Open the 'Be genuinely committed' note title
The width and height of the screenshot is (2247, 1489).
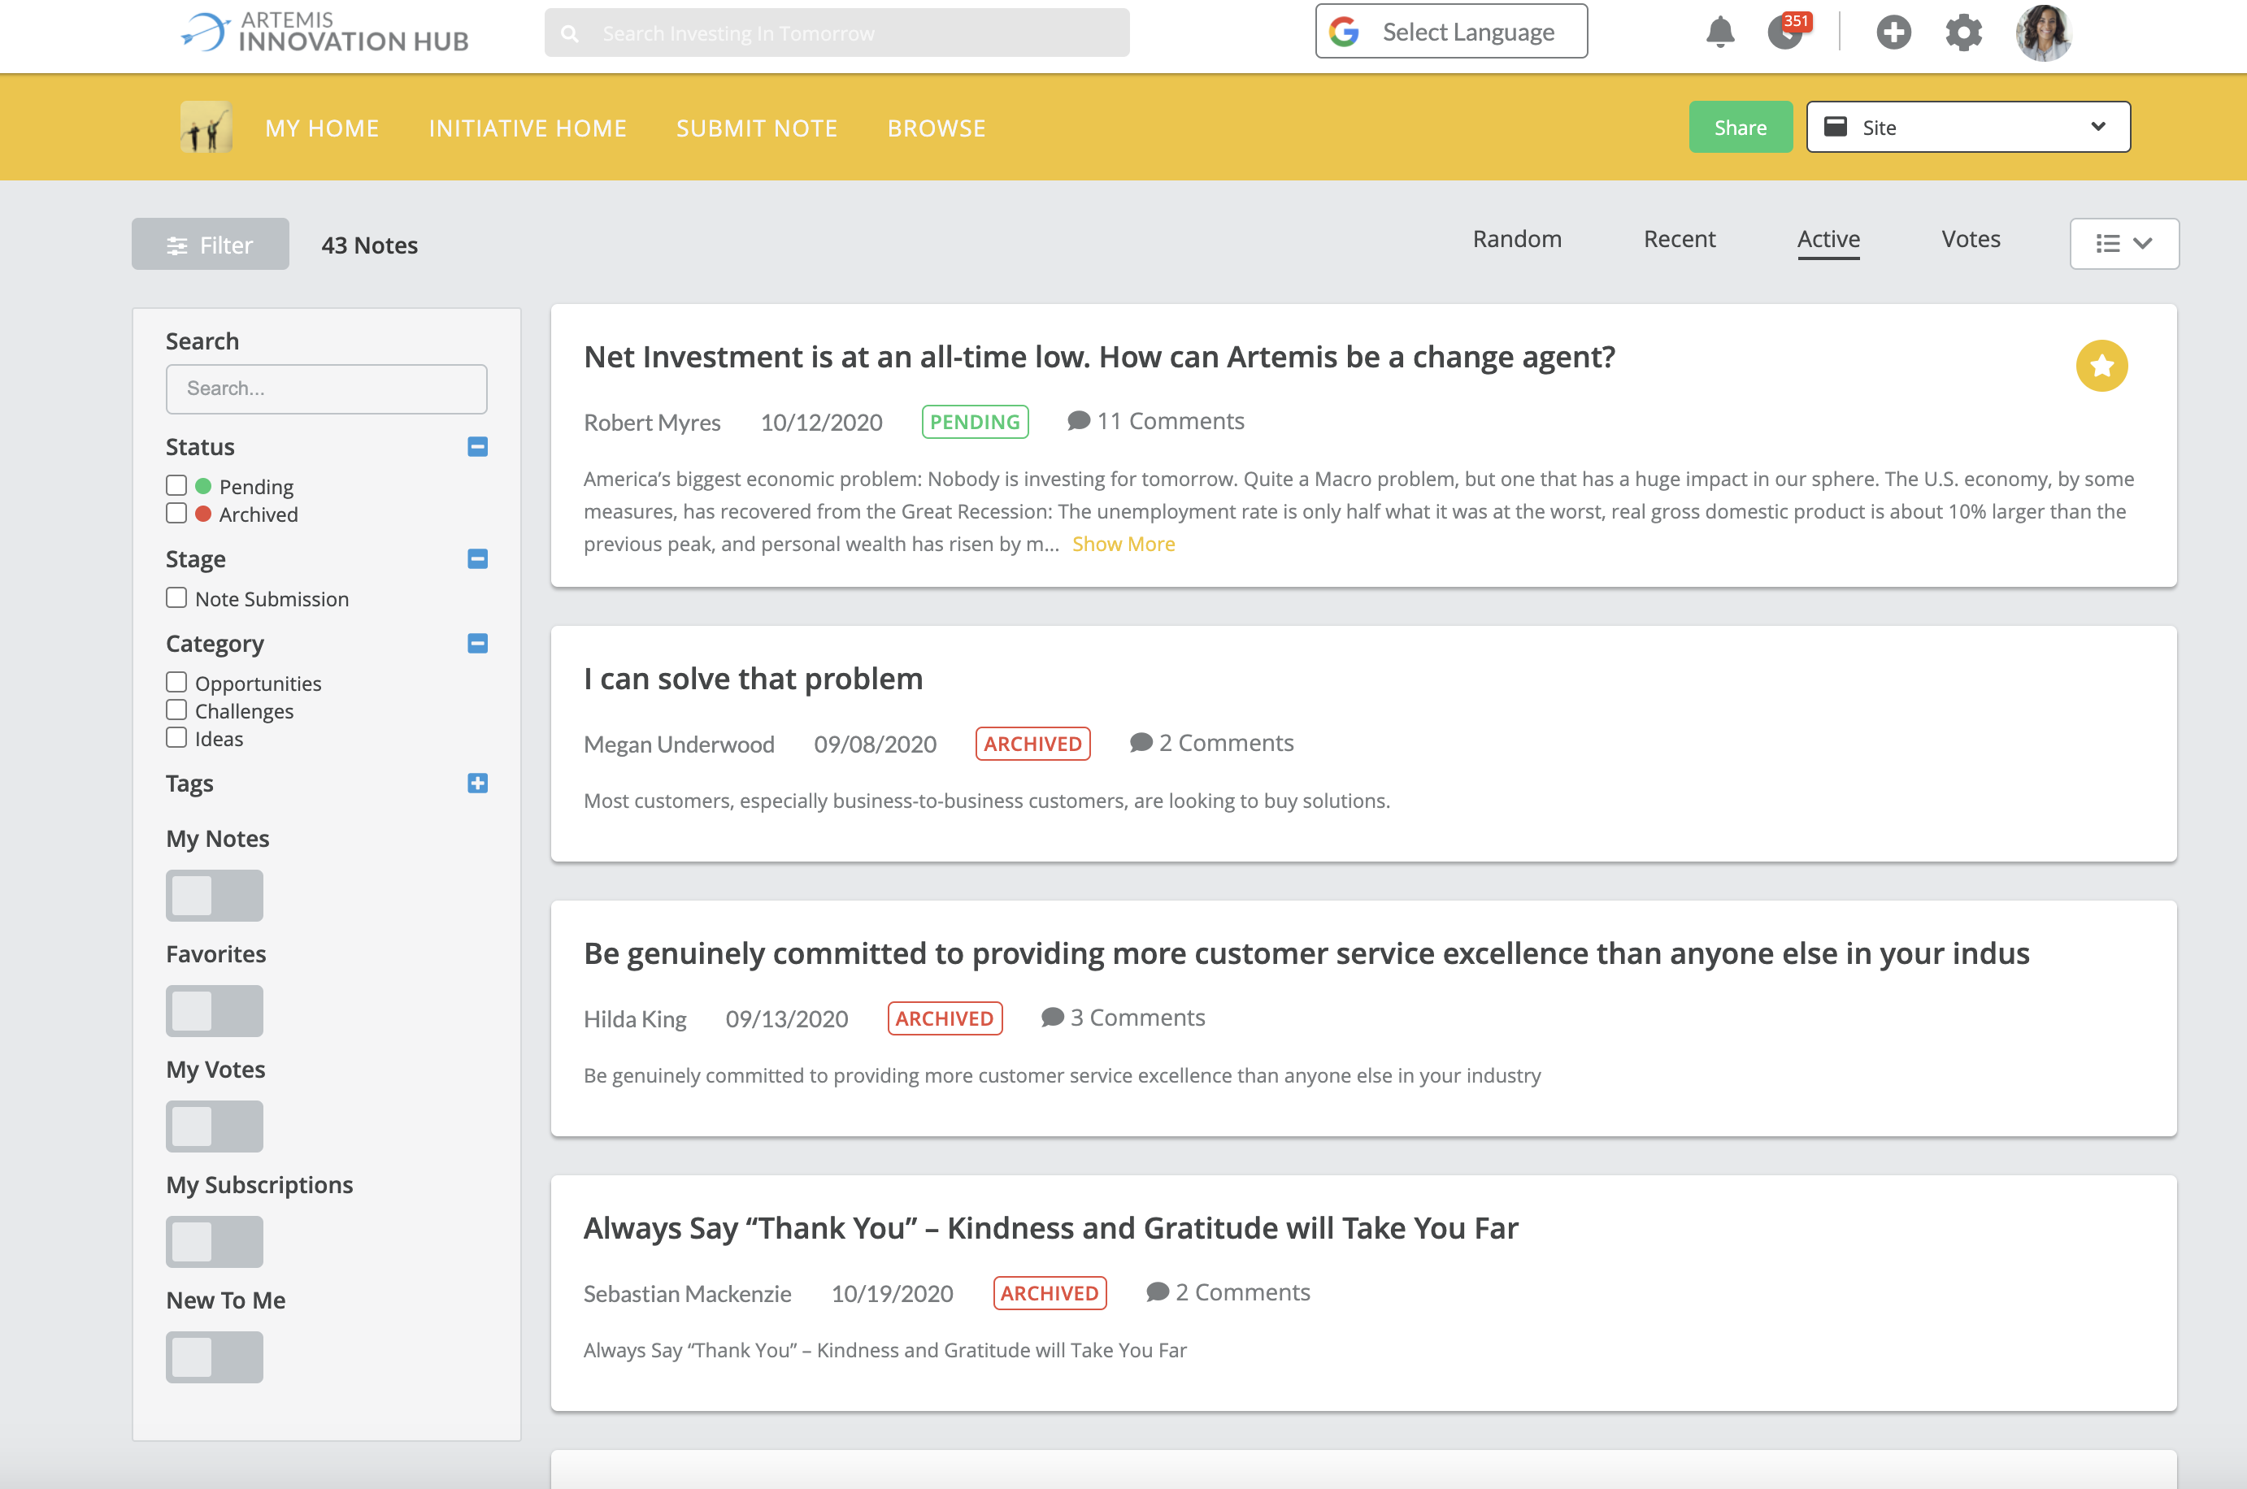click(1306, 953)
